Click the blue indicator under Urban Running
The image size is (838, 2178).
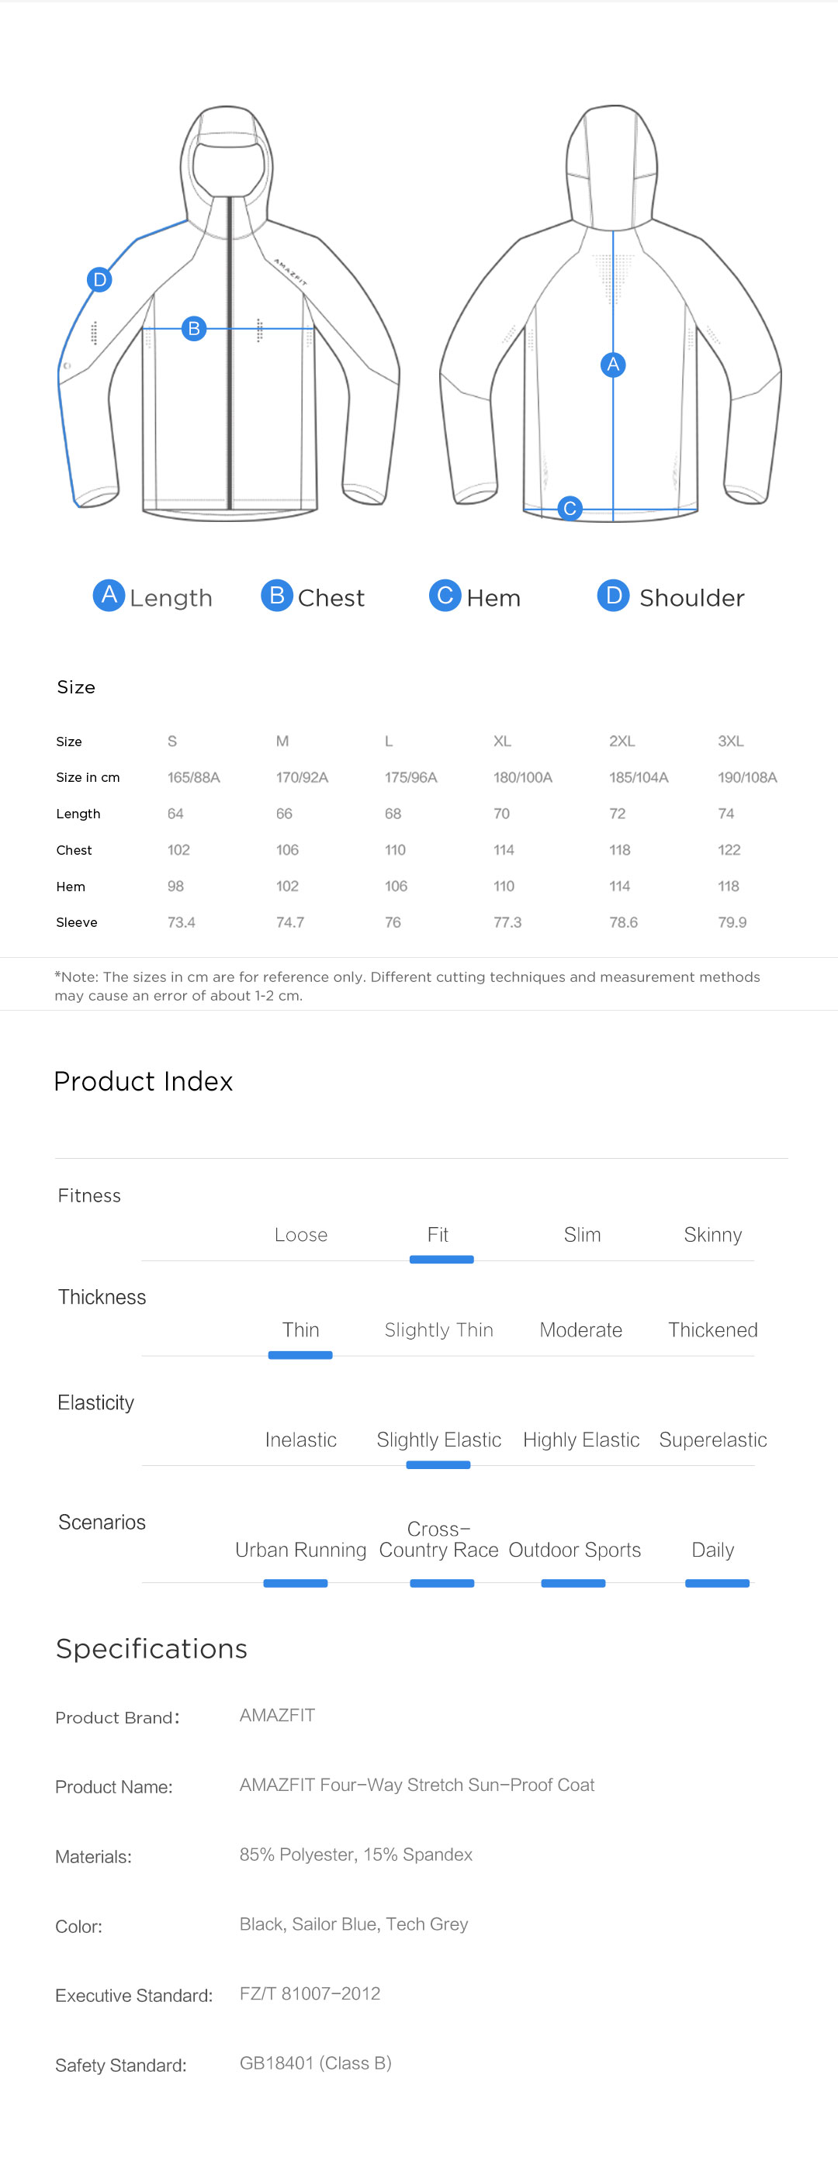(295, 1583)
